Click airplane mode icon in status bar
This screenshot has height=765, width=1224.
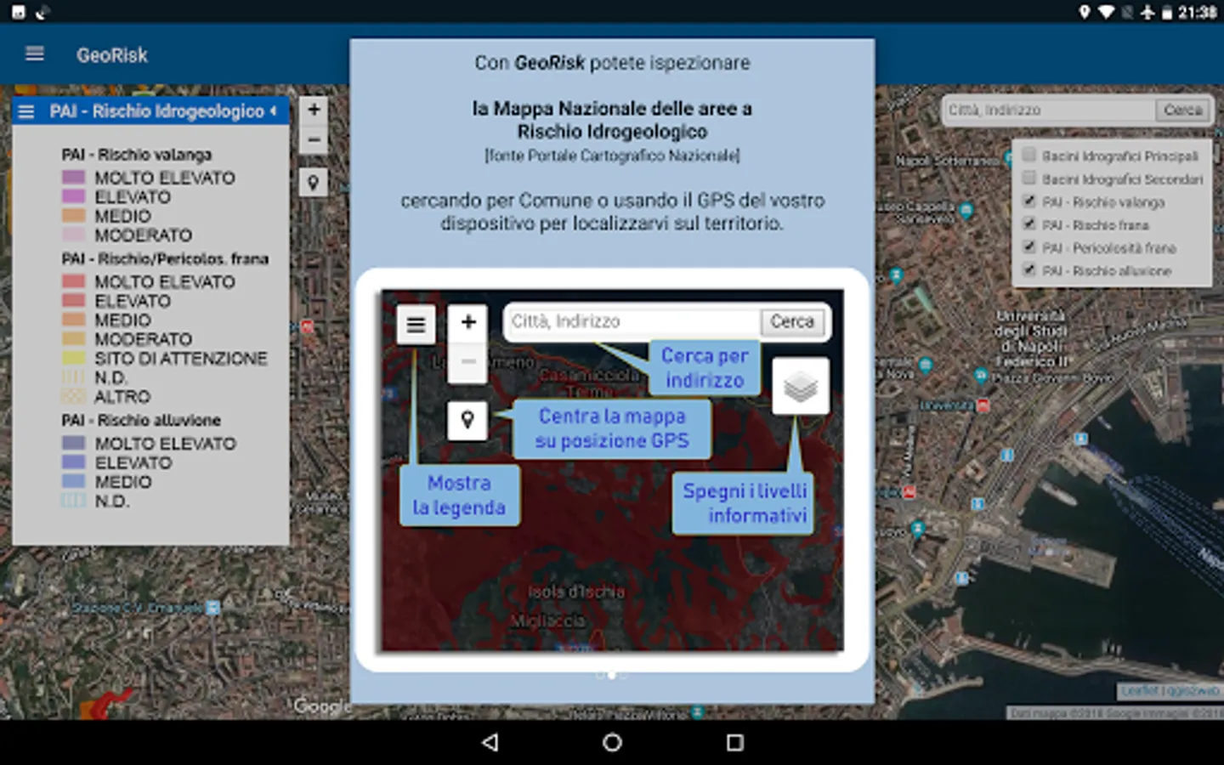click(x=1147, y=12)
